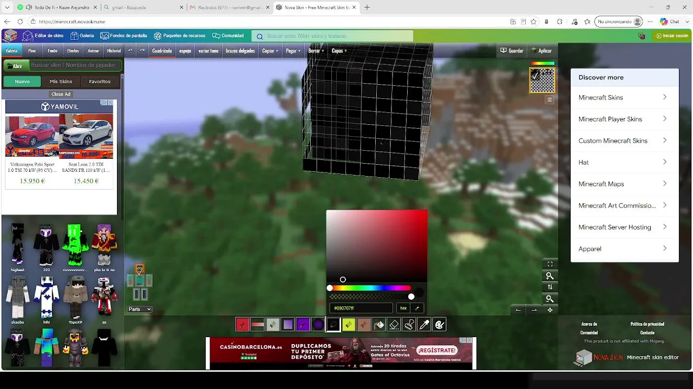The width and height of the screenshot is (693, 389).
Task: Select the light gray pencil tool
Action: click(273, 325)
